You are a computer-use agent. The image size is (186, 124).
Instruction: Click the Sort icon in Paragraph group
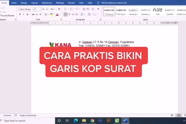(92, 9)
